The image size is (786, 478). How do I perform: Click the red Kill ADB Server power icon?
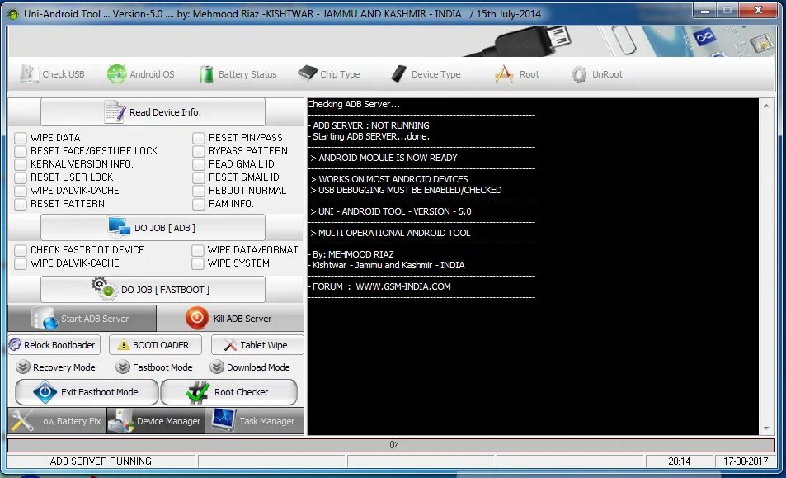point(197,318)
